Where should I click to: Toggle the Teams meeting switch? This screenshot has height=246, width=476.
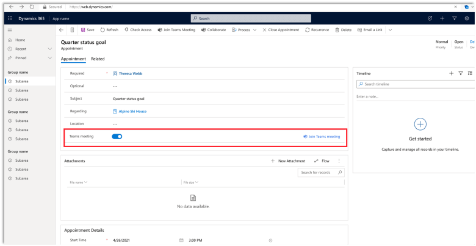coord(117,137)
